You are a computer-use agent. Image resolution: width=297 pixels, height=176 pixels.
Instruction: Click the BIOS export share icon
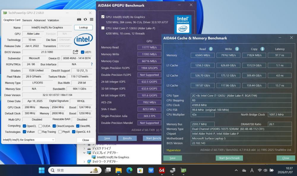[76, 52]
